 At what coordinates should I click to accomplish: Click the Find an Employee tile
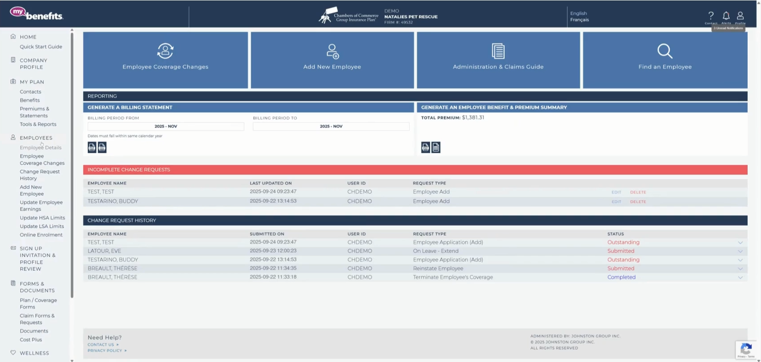[x=664, y=60]
